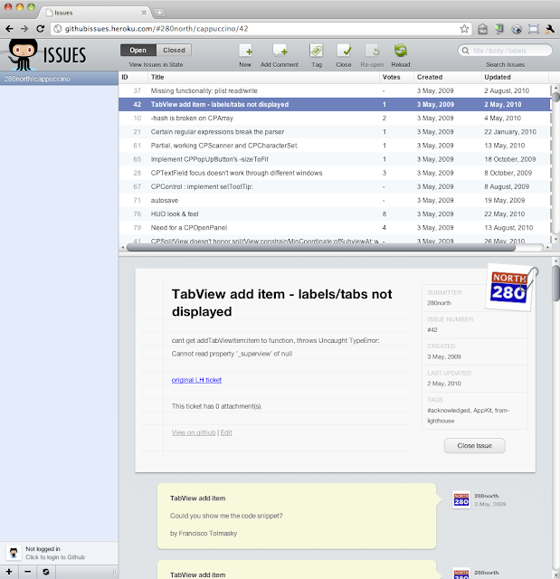Open a new browser tab
This screenshot has height=579, width=560.
pos(159,13)
